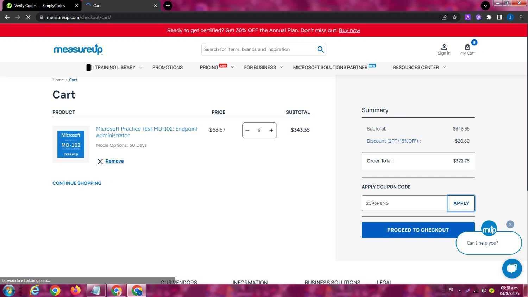Close the Verify Codes SimplyCodes tab

[x=76, y=6]
